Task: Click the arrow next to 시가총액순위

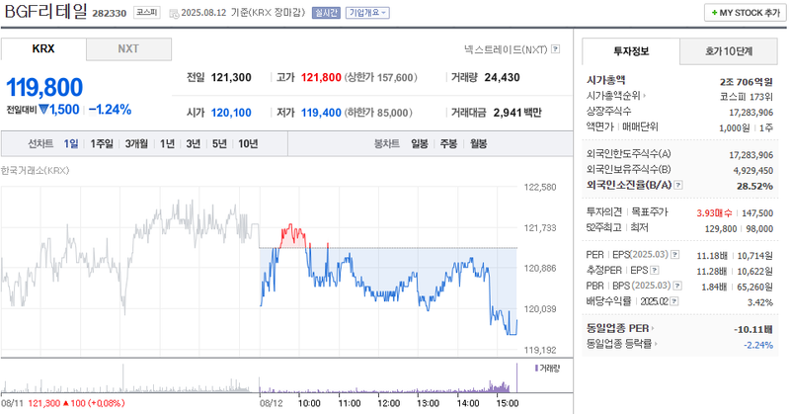Action: click(x=645, y=95)
